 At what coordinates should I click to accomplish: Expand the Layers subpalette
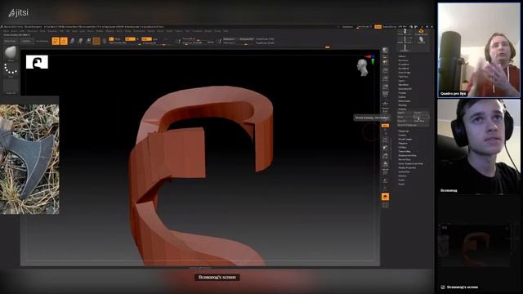[x=401, y=80]
